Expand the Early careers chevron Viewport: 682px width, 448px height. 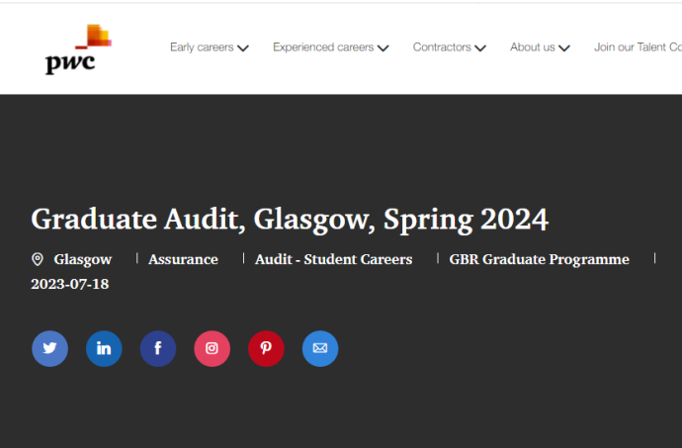243,47
